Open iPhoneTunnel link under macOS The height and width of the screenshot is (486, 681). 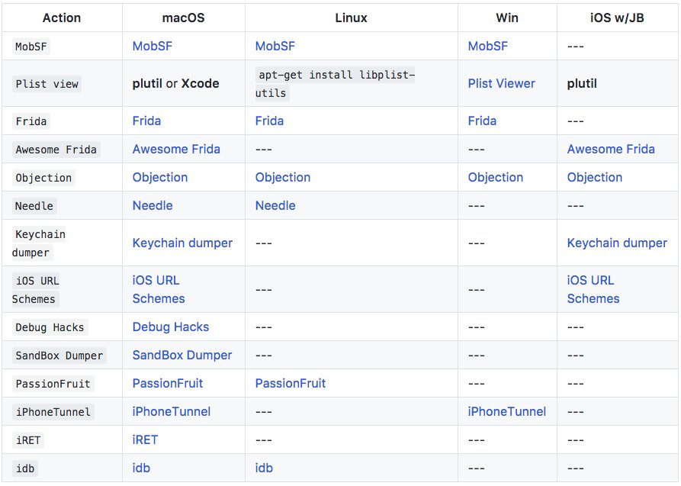coord(172,412)
